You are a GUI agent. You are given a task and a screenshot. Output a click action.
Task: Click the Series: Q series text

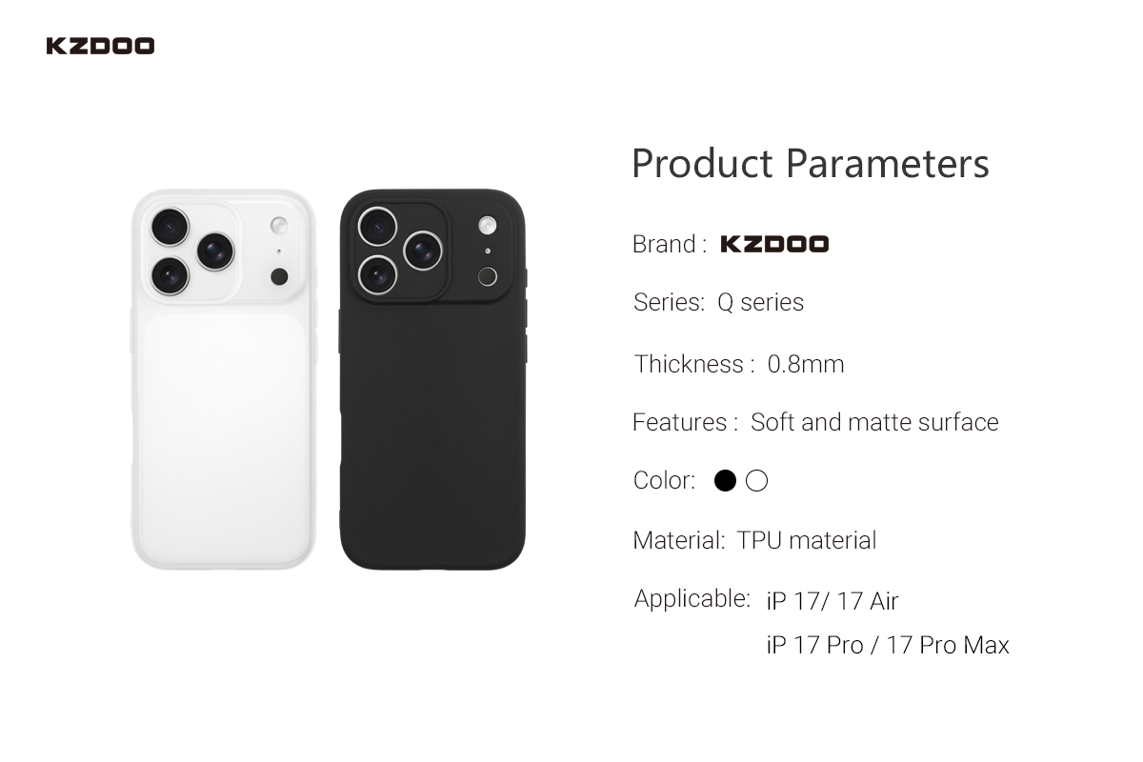(x=718, y=303)
